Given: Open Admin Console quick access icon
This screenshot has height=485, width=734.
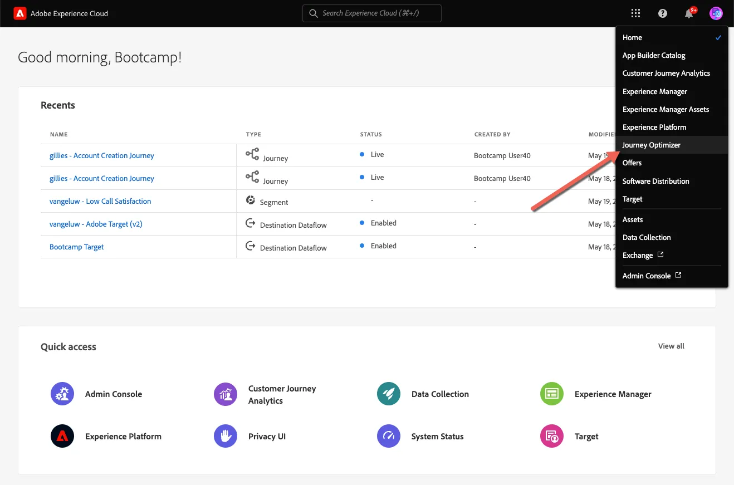Looking at the screenshot, I should (x=62, y=394).
